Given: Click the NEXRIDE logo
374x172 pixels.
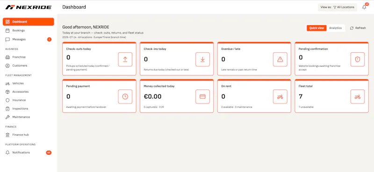Looking at the screenshot, I should pyautogui.click(x=29, y=7).
